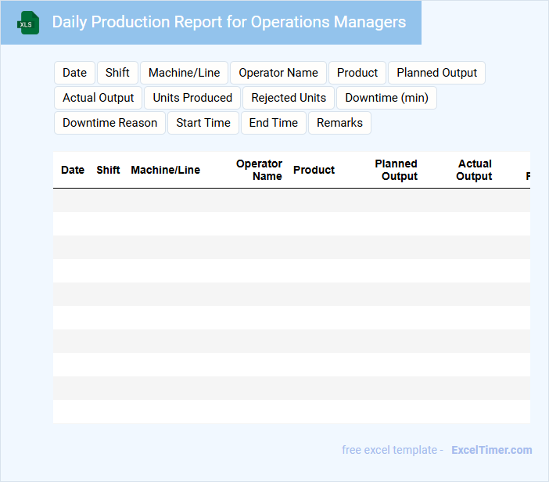Viewport: 549px width, 482px height.
Task: Choose the End Time tag
Action: [273, 123]
